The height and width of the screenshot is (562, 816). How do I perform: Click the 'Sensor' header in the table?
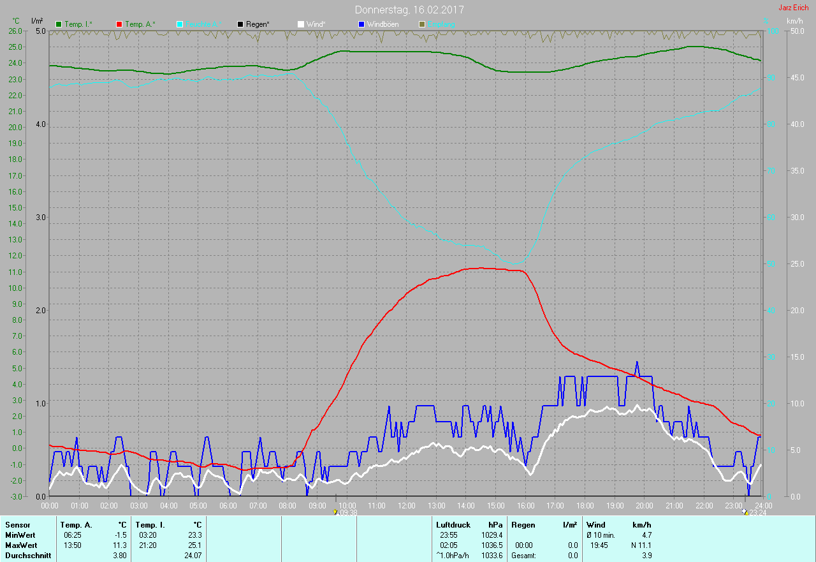[x=17, y=524]
